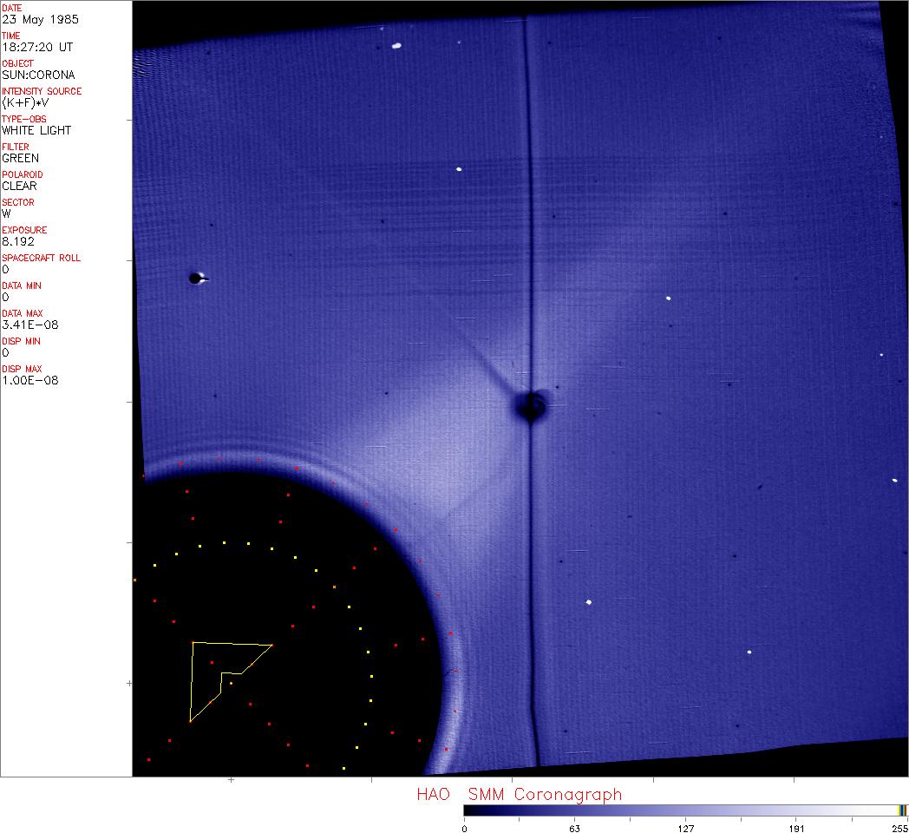Click the bright white spot near the top edge
The width and height of the screenshot is (909, 833).
click(x=396, y=46)
